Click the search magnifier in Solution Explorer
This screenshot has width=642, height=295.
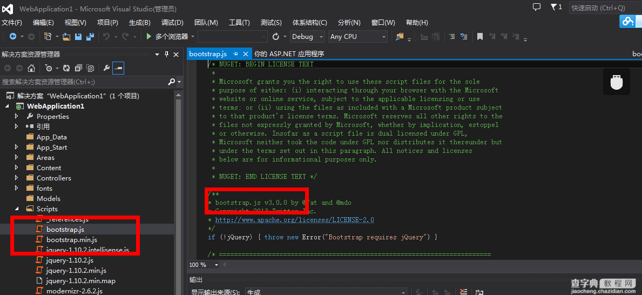[172, 82]
